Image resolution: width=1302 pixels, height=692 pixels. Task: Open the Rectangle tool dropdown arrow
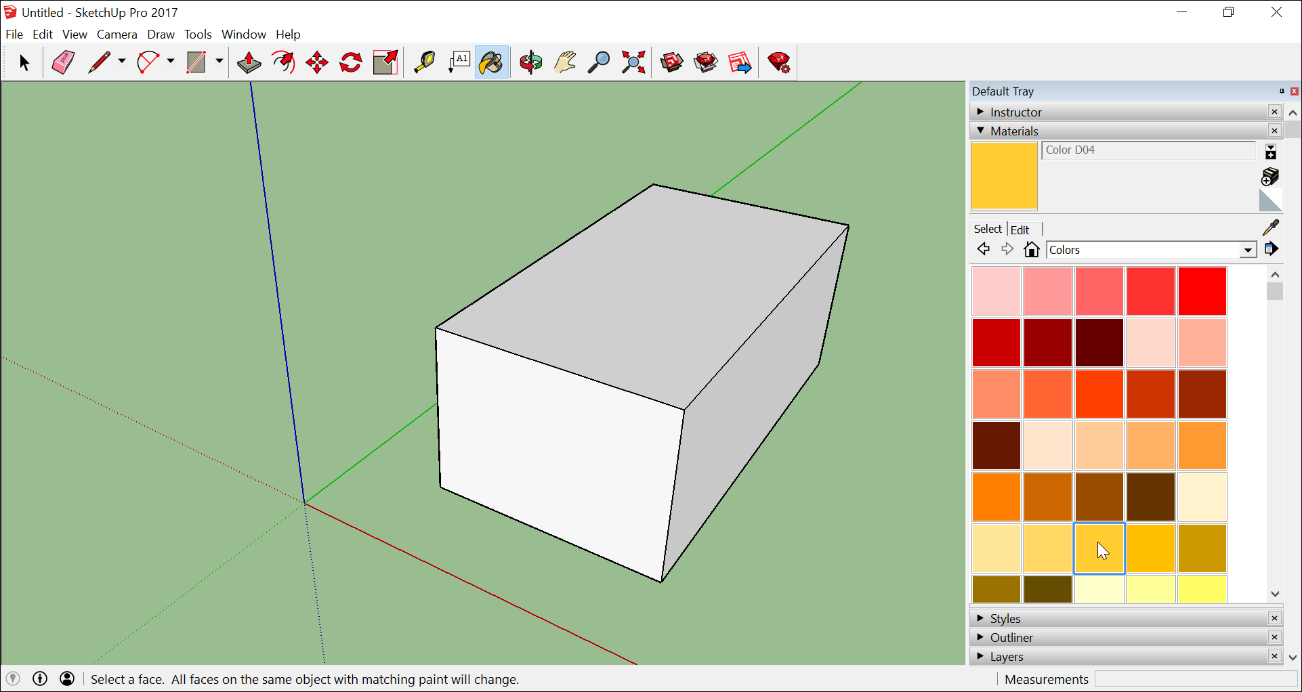[219, 62]
